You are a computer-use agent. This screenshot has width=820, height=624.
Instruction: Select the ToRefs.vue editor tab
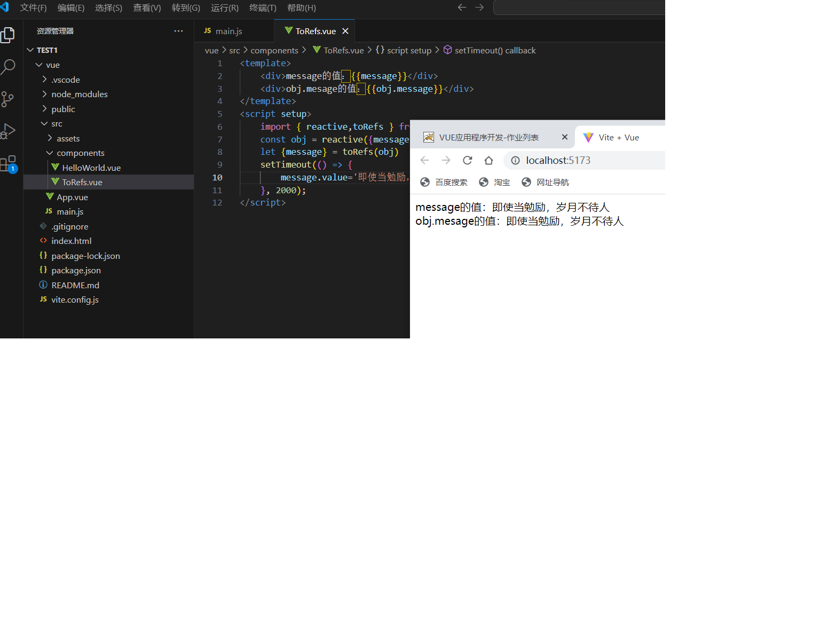(314, 31)
